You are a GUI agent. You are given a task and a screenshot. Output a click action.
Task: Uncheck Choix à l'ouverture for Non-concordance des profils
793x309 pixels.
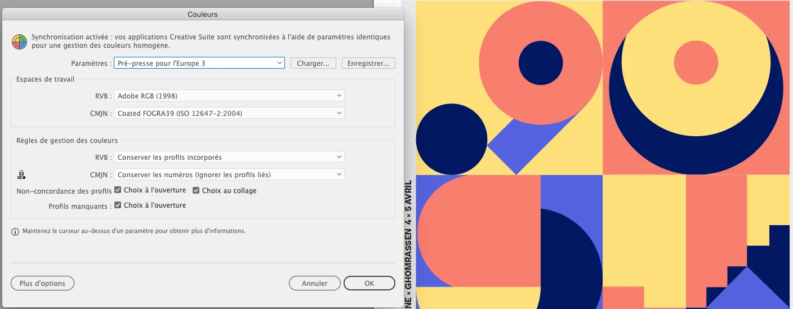pyautogui.click(x=118, y=190)
